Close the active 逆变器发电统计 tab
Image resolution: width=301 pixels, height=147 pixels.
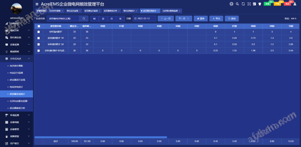[158, 11]
